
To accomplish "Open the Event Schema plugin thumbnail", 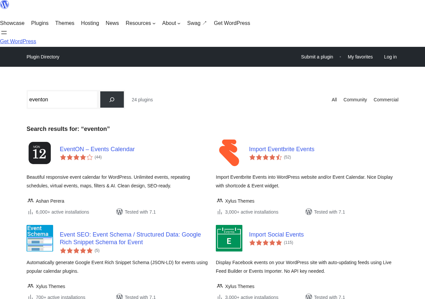I will coord(40,238).
